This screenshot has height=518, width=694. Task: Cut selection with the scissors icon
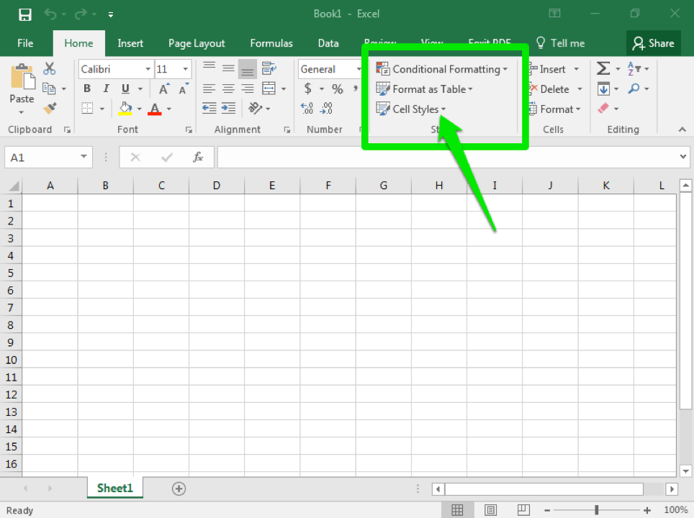point(49,68)
